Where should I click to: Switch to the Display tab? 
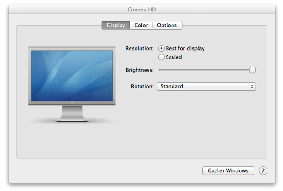tap(116, 25)
